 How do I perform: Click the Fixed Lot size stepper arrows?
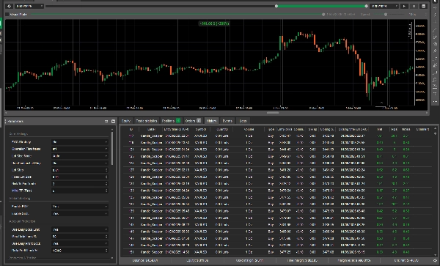pyautogui.click(x=106, y=177)
